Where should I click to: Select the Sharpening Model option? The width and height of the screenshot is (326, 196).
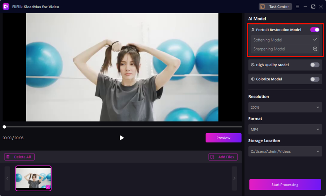(x=269, y=49)
